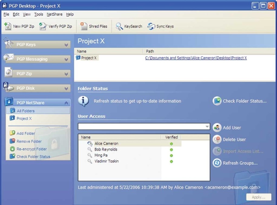277x205 pixels.
Task: Click the Import Access List icon
Action: pyautogui.click(x=217, y=151)
